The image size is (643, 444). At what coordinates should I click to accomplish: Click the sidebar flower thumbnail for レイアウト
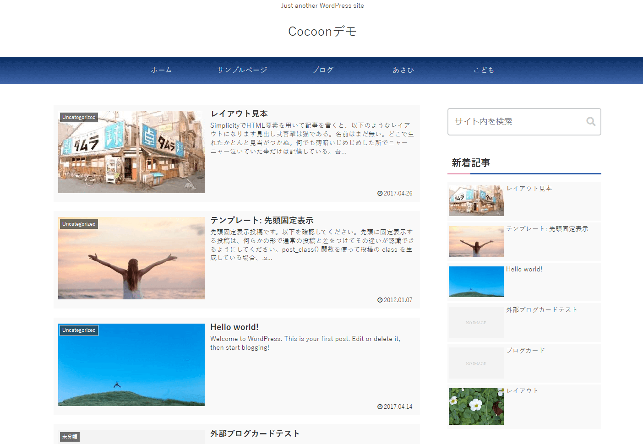476,406
